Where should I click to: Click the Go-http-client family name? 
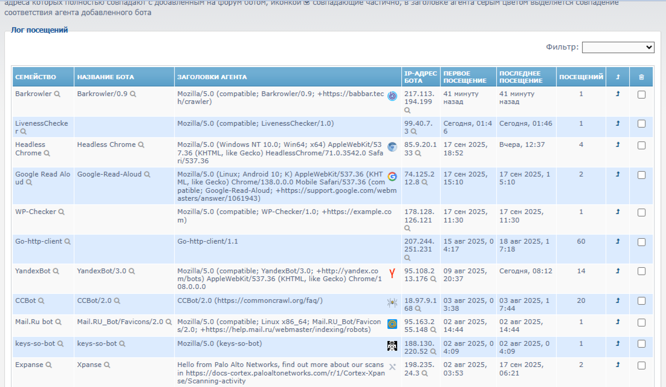pos(39,242)
